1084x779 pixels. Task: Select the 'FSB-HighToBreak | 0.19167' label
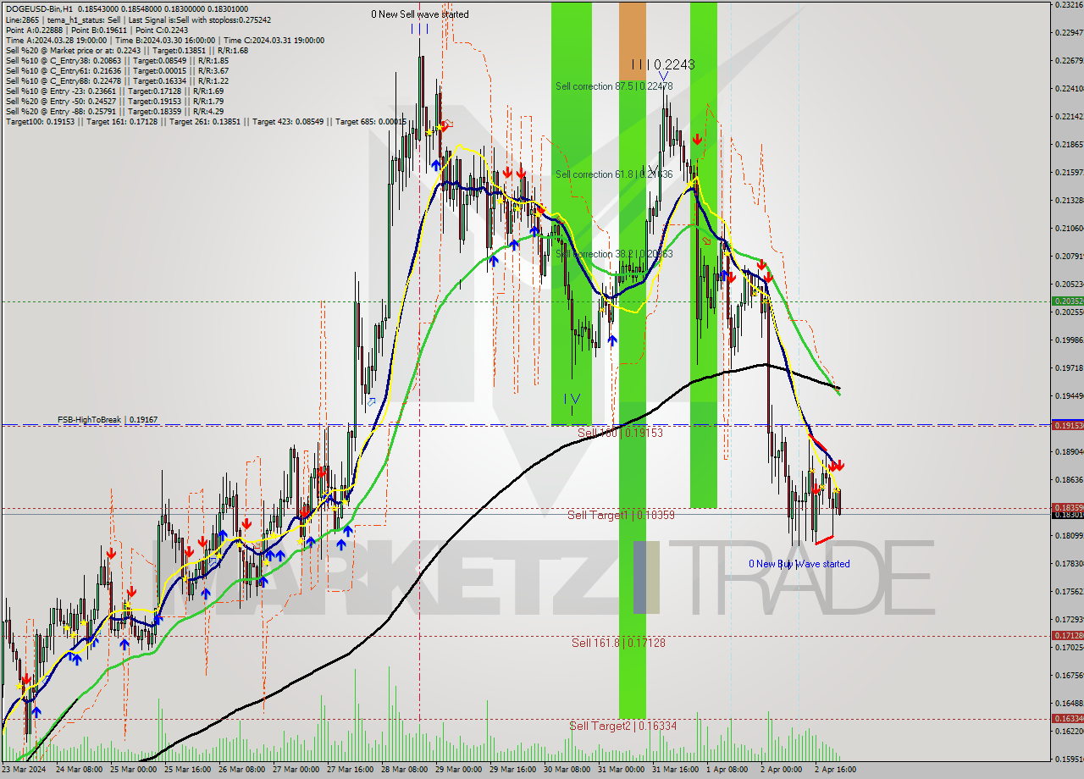[x=108, y=420]
